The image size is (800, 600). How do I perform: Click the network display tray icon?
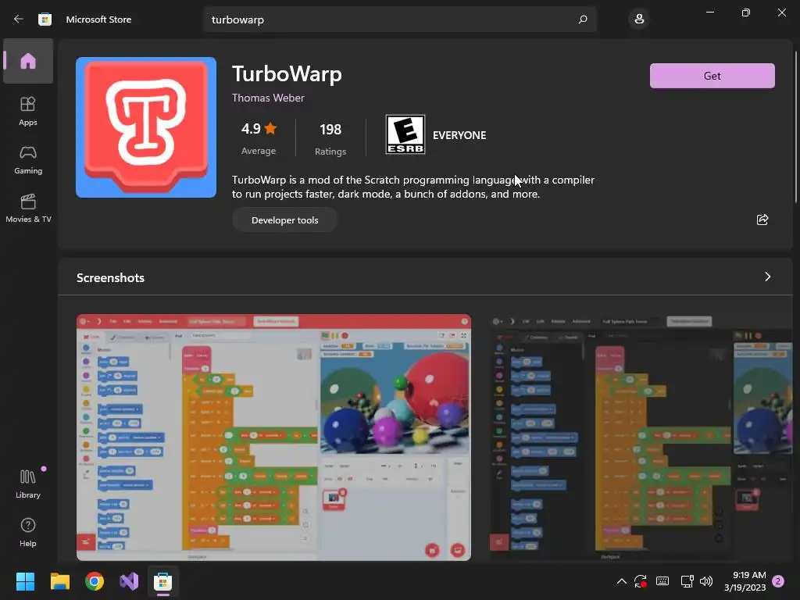[687, 581]
